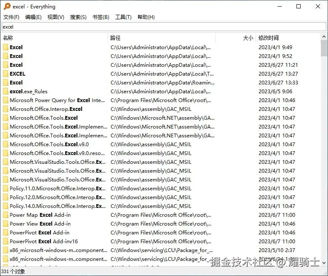Select Power View Excel Add-in name

40,224
